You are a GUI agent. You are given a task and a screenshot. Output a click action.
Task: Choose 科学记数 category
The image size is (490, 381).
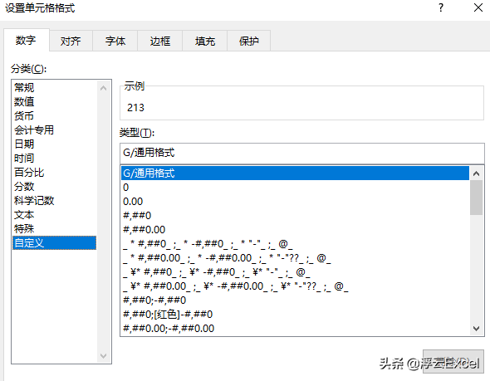54,201
